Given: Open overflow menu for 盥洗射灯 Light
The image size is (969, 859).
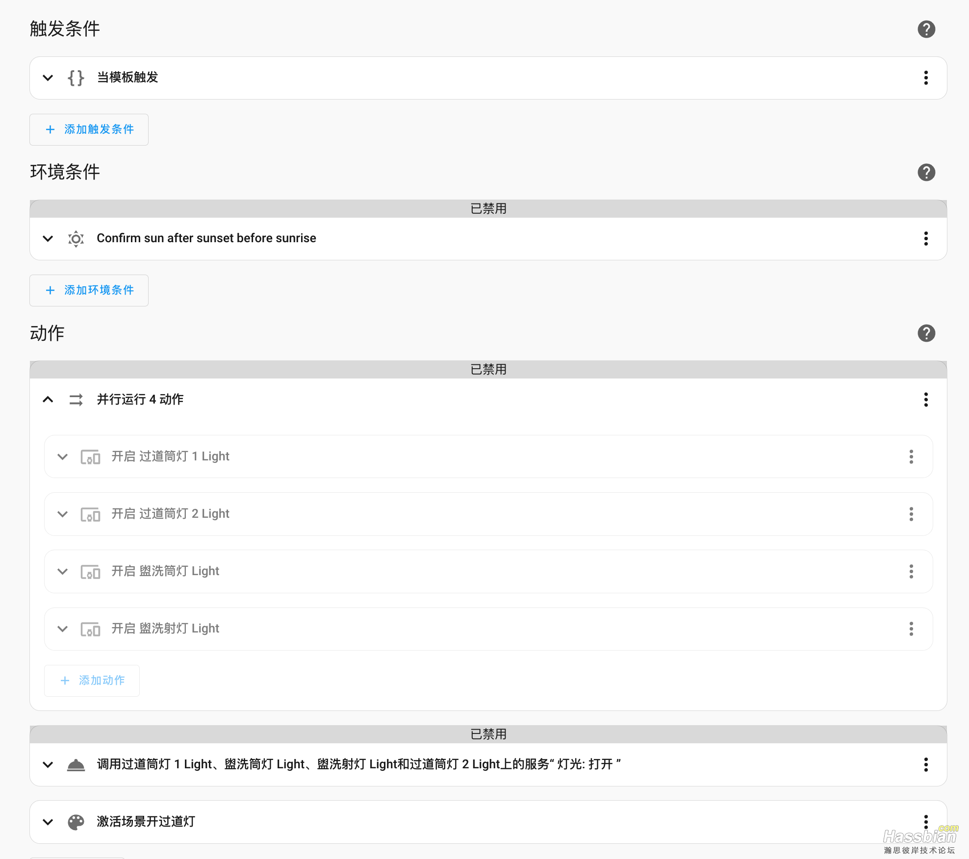Looking at the screenshot, I should (911, 629).
